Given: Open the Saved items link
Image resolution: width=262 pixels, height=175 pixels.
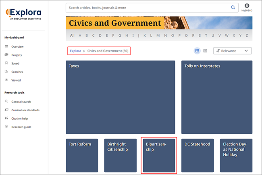Looking at the screenshot, I should (15, 63).
